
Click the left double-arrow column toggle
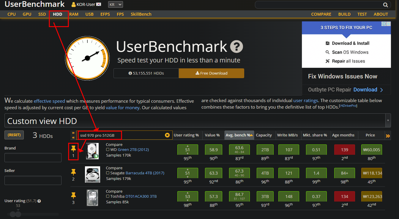click(73, 135)
